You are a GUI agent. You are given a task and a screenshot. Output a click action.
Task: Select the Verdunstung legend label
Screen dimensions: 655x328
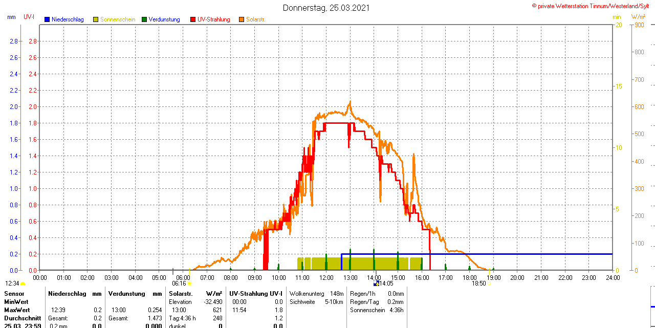pos(164,19)
